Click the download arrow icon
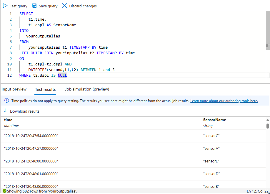Image resolution: width=270 pixels, height=194 pixels. pos(5,111)
